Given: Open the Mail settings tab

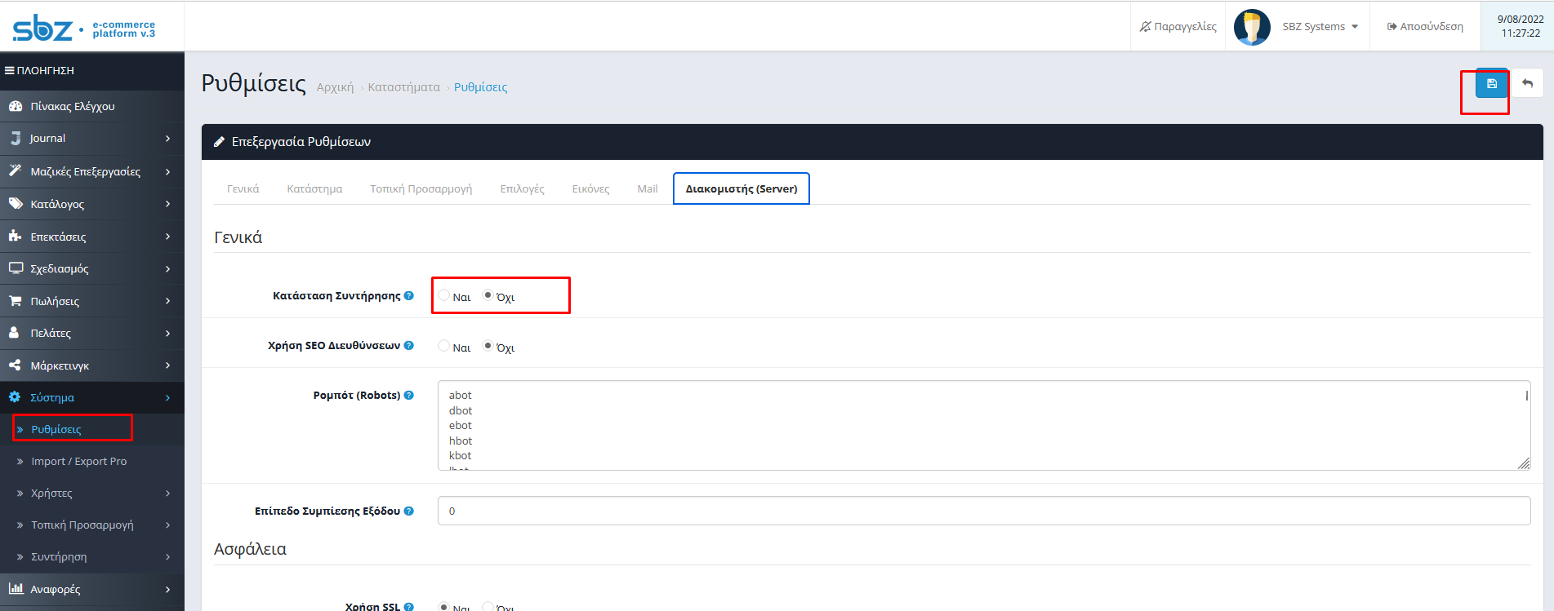Looking at the screenshot, I should (x=647, y=189).
